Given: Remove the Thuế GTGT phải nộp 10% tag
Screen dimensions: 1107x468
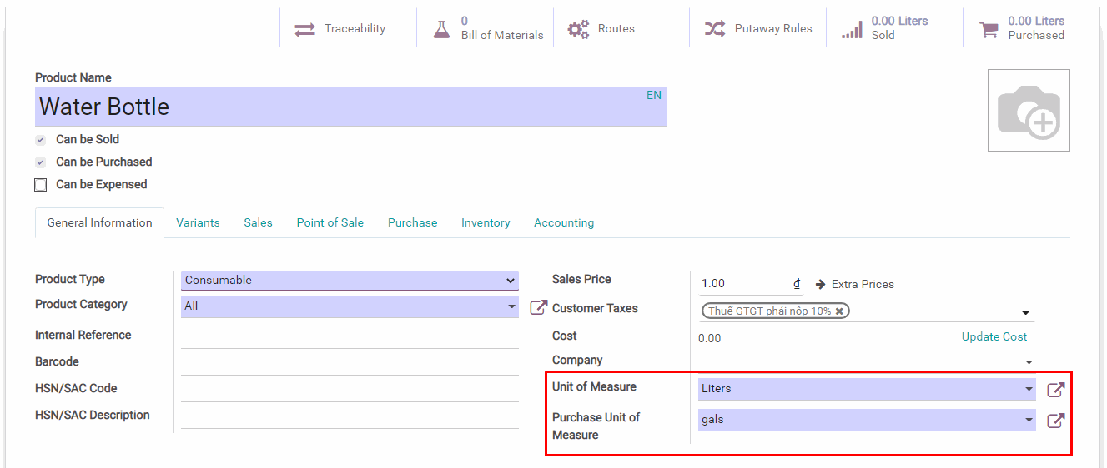Looking at the screenshot, I should click(x=839, y=311).
